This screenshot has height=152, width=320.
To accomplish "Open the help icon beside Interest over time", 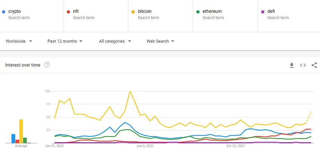I will 47,65.
